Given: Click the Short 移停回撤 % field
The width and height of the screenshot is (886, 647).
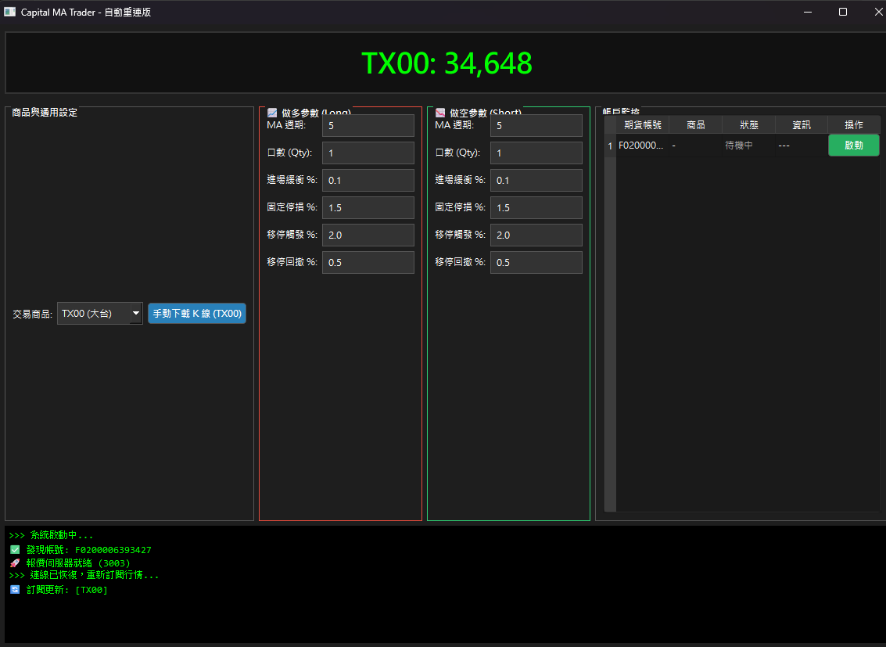Looking at the screenshot, I should coord(536,263).
